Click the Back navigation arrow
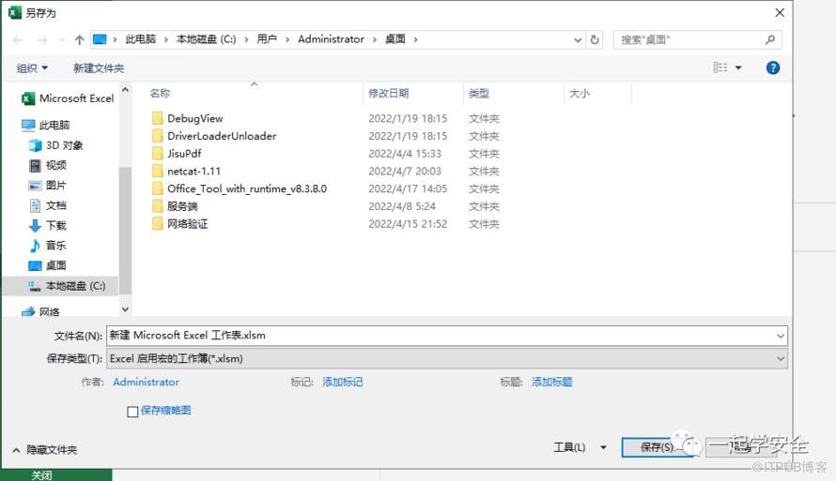This screenshot has width=836, height=481. (18, 40)
